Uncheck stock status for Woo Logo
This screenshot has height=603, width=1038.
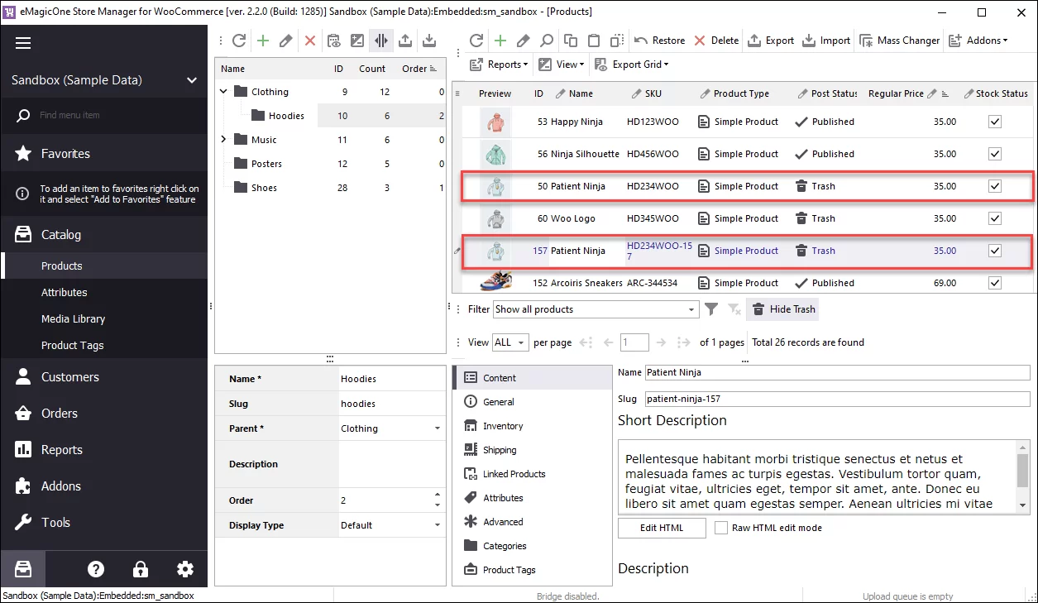click(x=995, y=218)
